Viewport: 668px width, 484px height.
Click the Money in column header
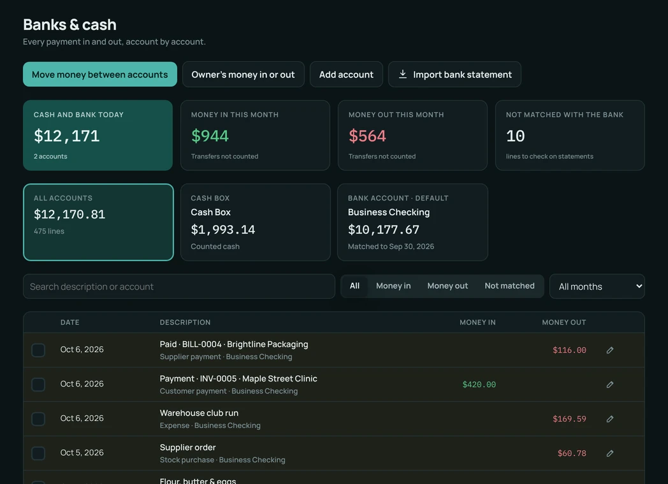[x=477, y=322]
